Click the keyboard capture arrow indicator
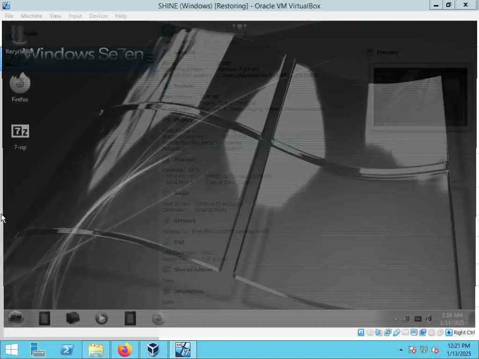 pyautogui.click(x=449, y=332)
